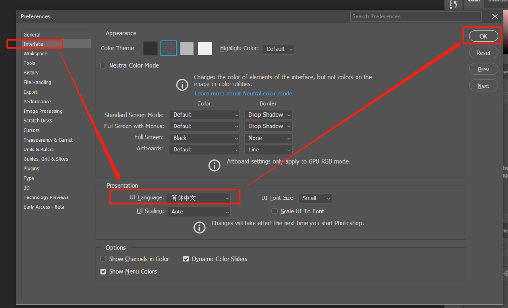Screen dimensions: 508x308
Task: Click the info icon next to Artboard settings note
Action: pos(214,166)
